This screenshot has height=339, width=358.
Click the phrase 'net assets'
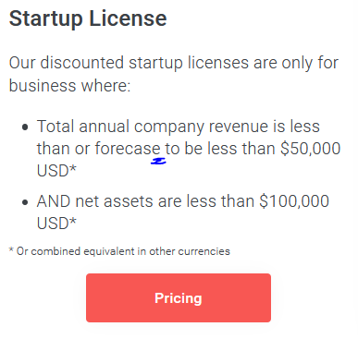[114, 201]
